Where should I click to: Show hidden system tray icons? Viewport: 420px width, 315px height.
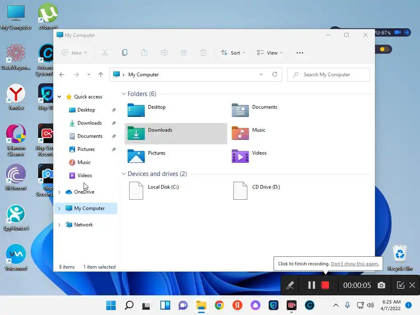click(x=336, y=305)
